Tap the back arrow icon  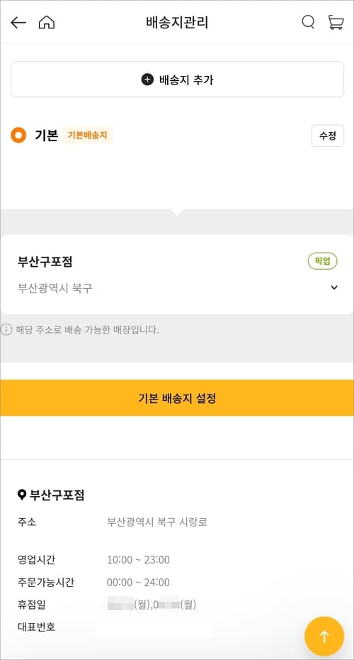click(18, 23)
